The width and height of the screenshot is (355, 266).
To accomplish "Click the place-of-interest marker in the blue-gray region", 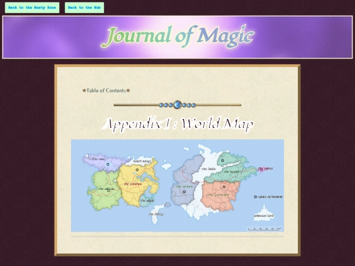I will click(184, 192).
